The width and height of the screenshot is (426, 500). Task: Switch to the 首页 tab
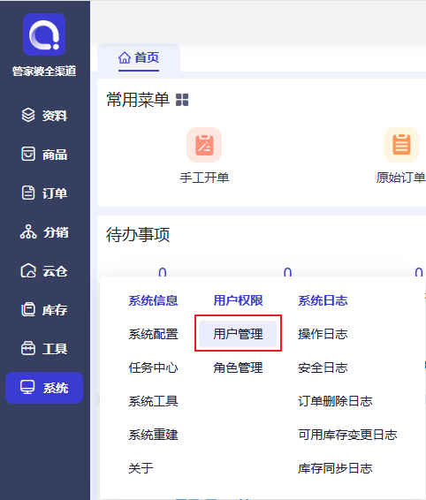point(139,57)
